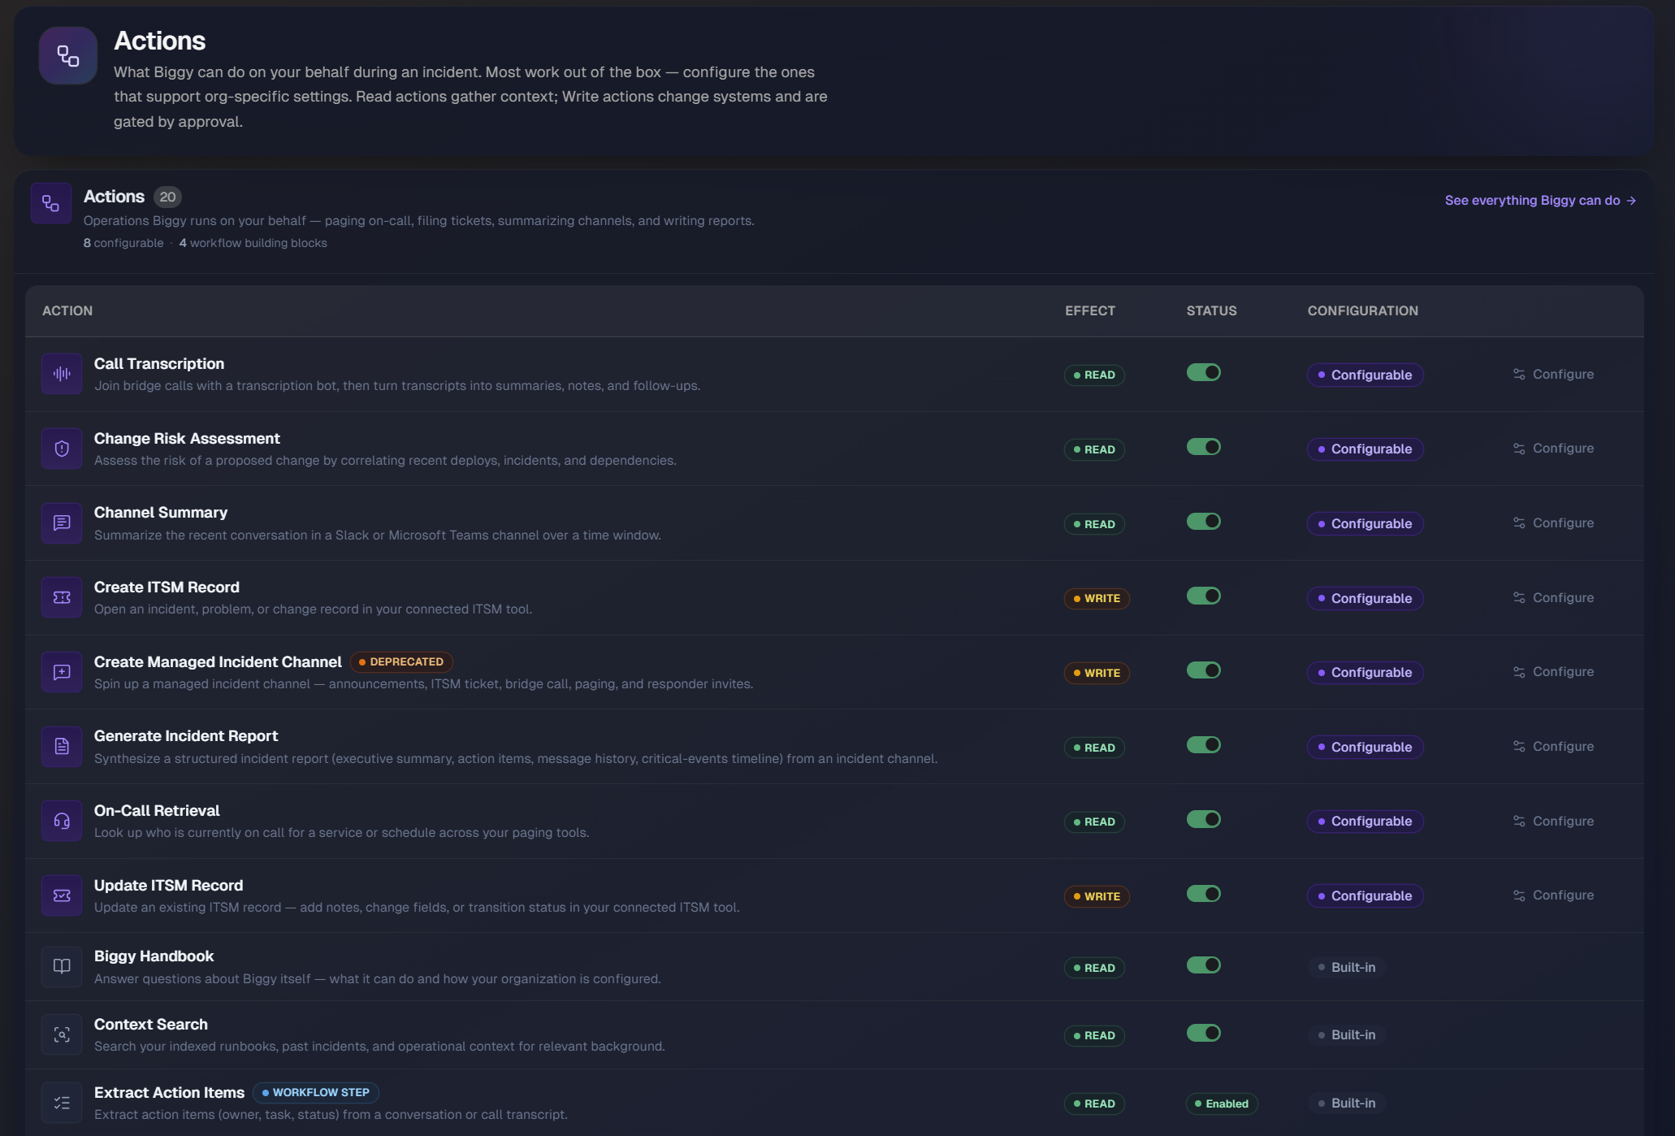The height and width of the screenshot is (1136, 1675).
Task: Select the Generate Incident Report title
Action: click(186, 735)
